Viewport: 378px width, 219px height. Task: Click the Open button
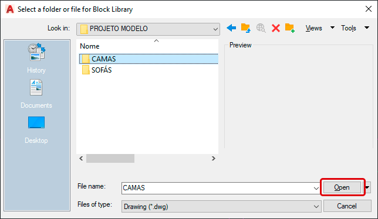[342, 187]
